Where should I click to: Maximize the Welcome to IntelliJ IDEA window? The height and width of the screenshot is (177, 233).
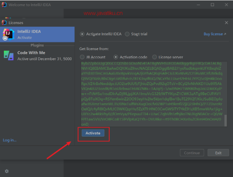pyautogui.click(x=212, y=5)
